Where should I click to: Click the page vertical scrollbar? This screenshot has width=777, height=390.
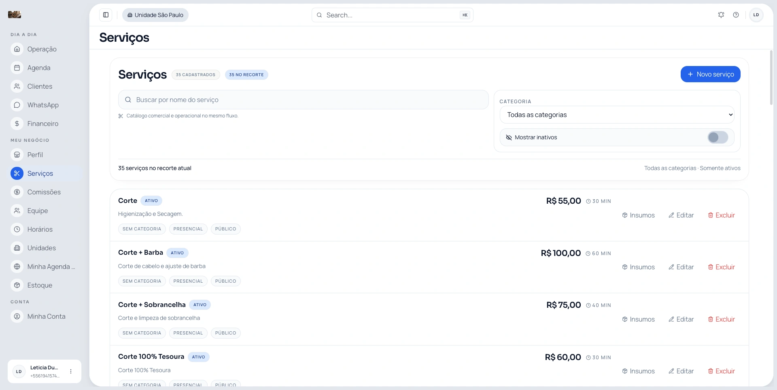771,77
